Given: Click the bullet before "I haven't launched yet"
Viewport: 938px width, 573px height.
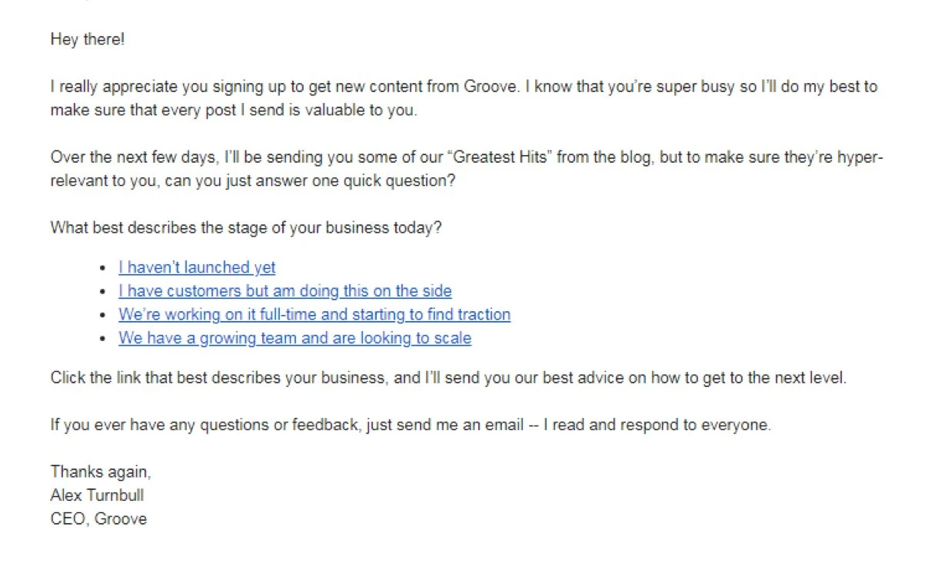Looking at the screenshot, I should pyautogui.click(x=103, y=268).
